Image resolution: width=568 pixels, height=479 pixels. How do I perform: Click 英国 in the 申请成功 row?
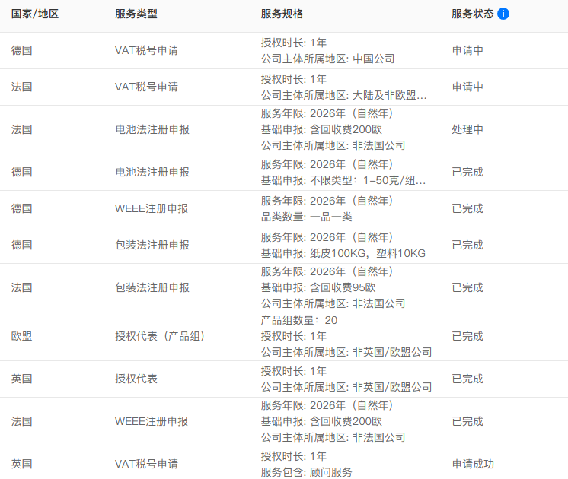coord(22,464)
